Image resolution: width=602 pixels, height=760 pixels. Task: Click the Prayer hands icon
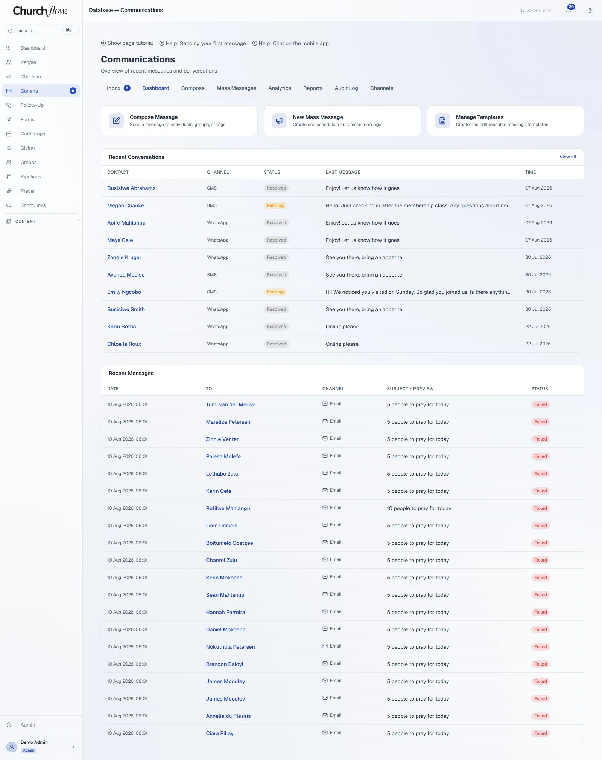click(9, 191)
